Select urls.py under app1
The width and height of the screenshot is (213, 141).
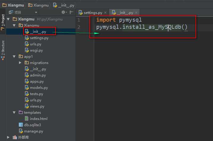[41, 100]
